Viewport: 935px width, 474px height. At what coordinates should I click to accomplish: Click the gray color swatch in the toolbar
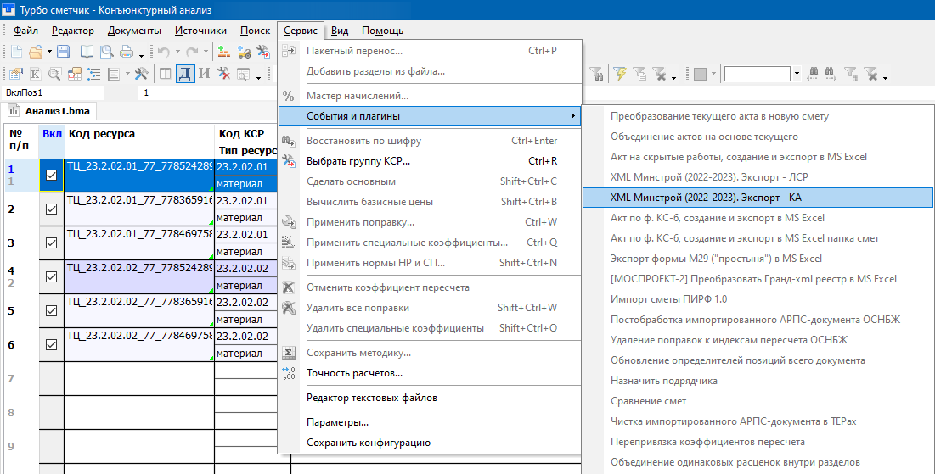point(700,74)
